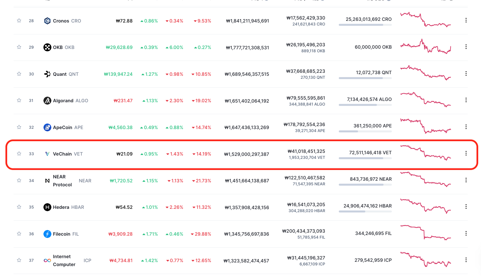Open the three-dot menu for Internet Computer
The width and height of the screenshot is (481, 278).
tap(466, 260)
